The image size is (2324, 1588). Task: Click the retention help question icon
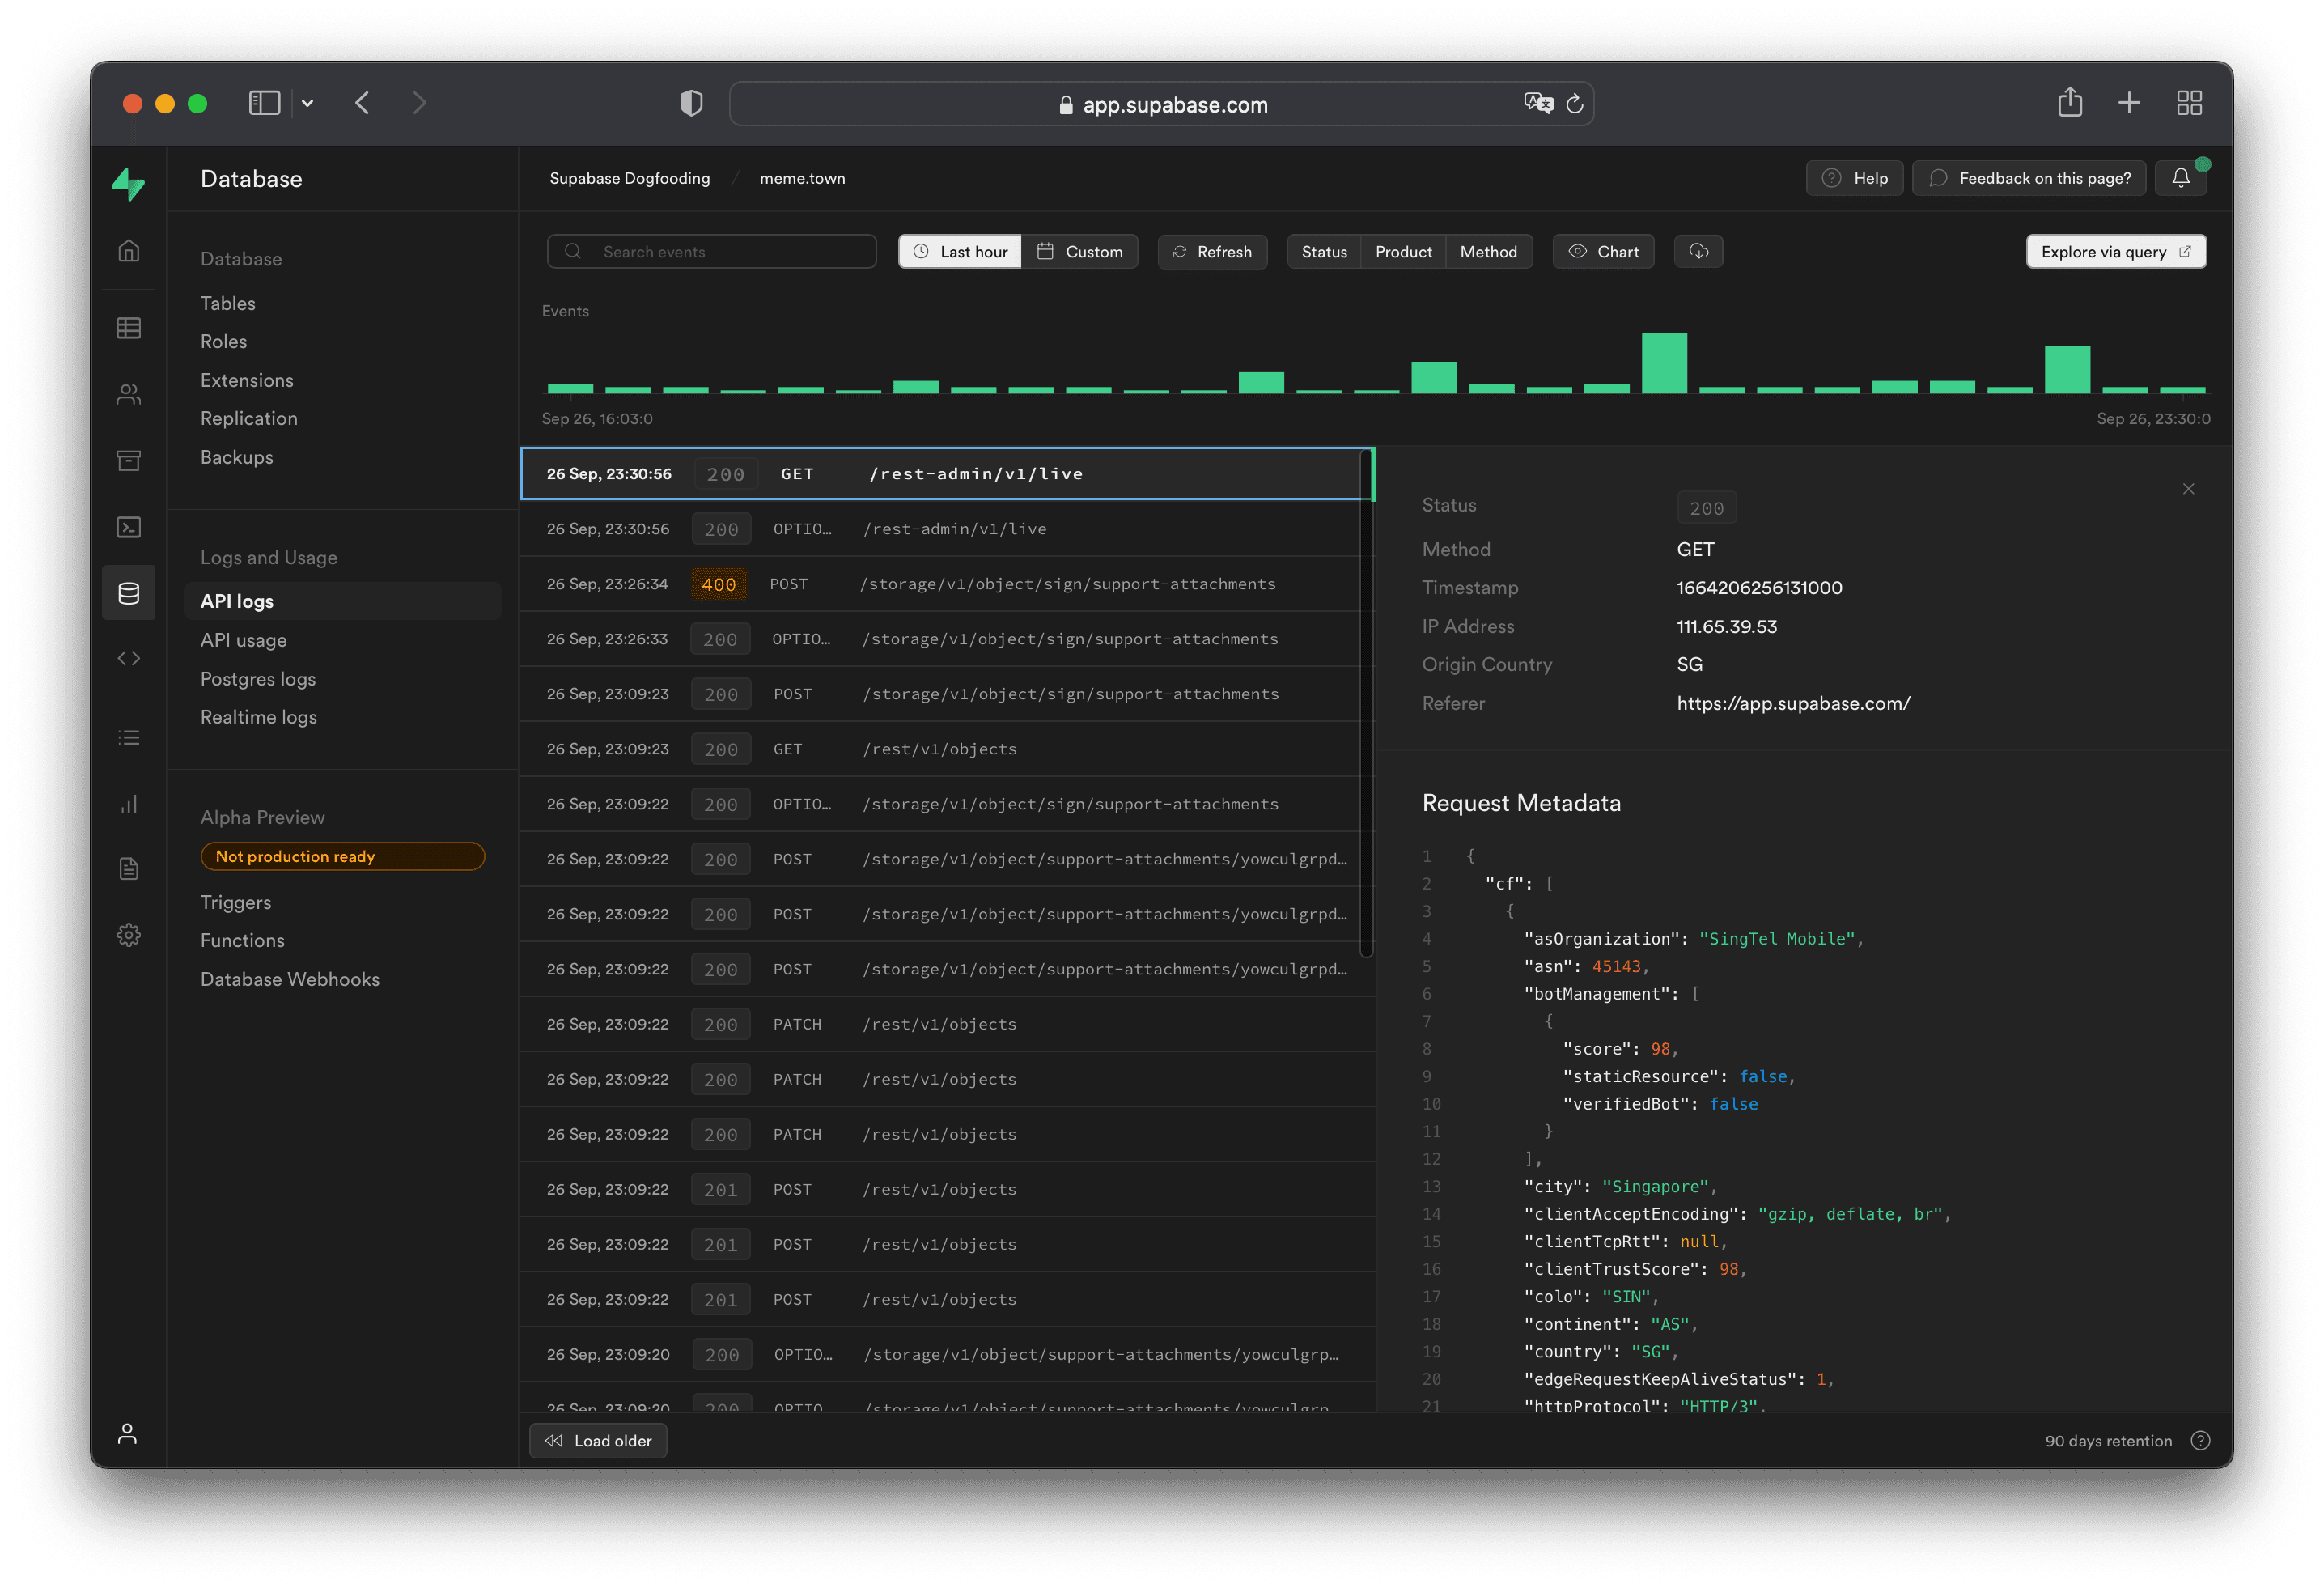[x=2201, y=1440]
